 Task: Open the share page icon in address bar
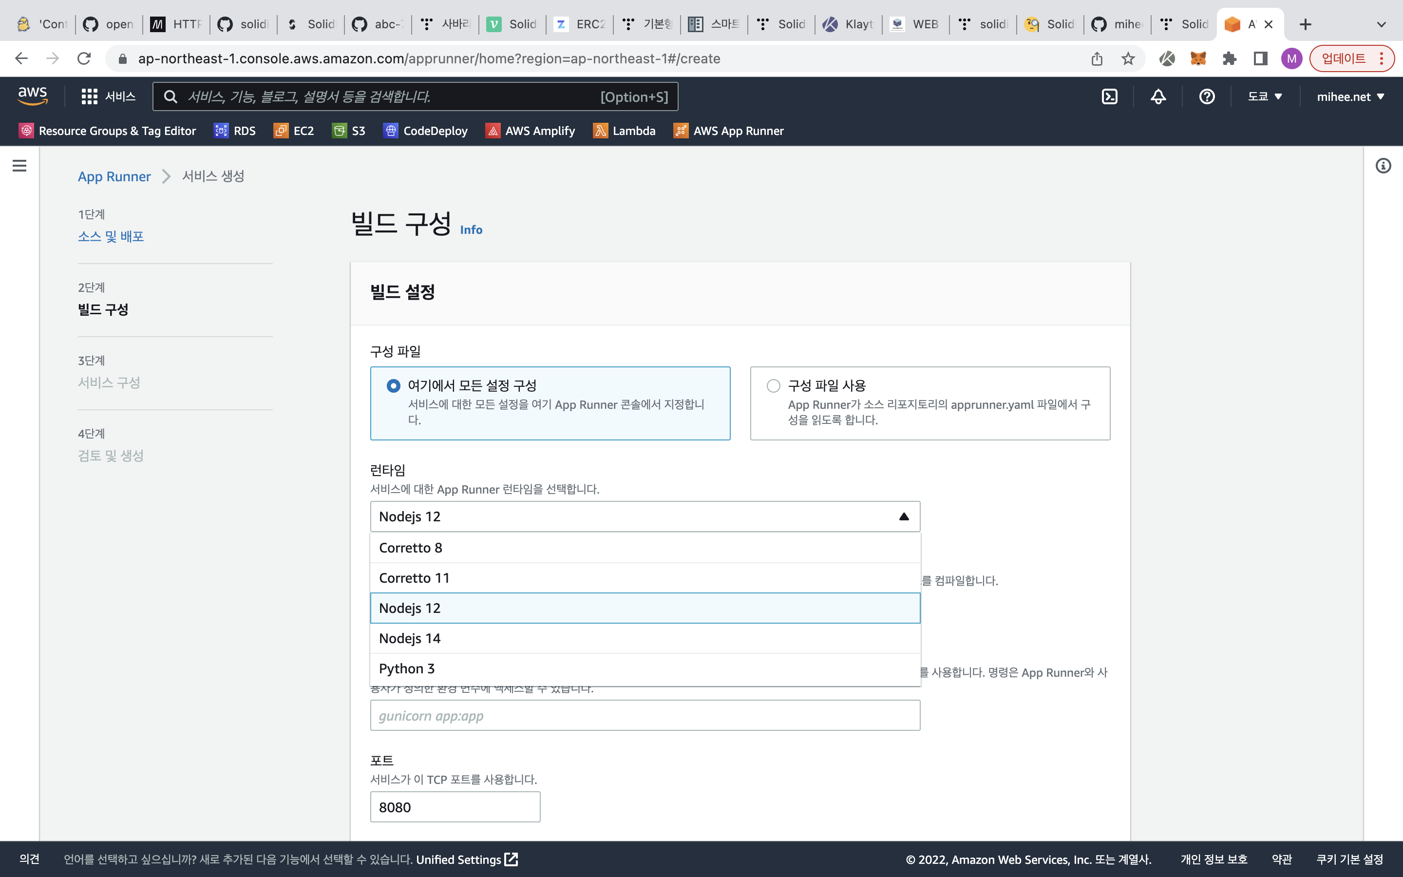click(1096, 58)
